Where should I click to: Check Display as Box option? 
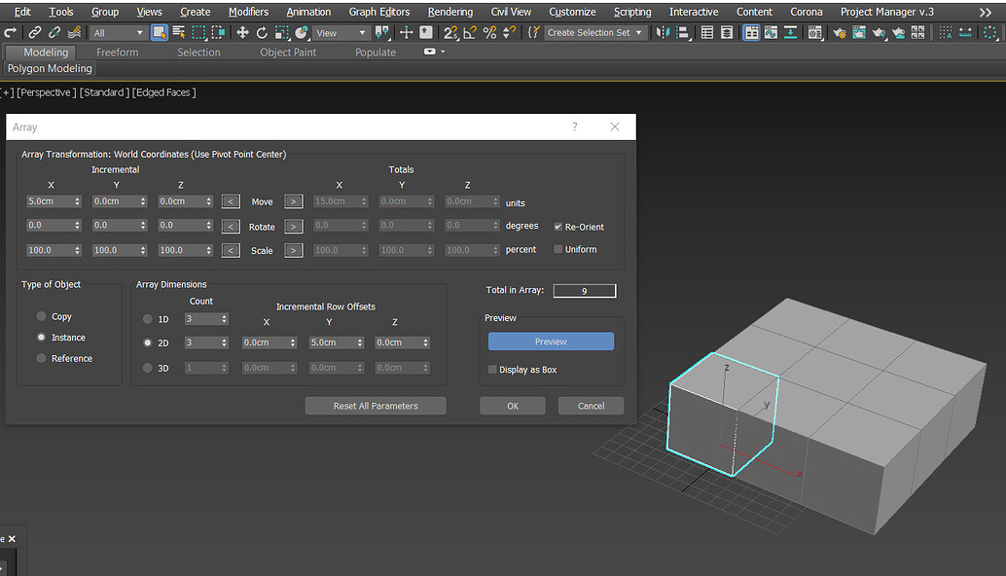click(493, 370)
